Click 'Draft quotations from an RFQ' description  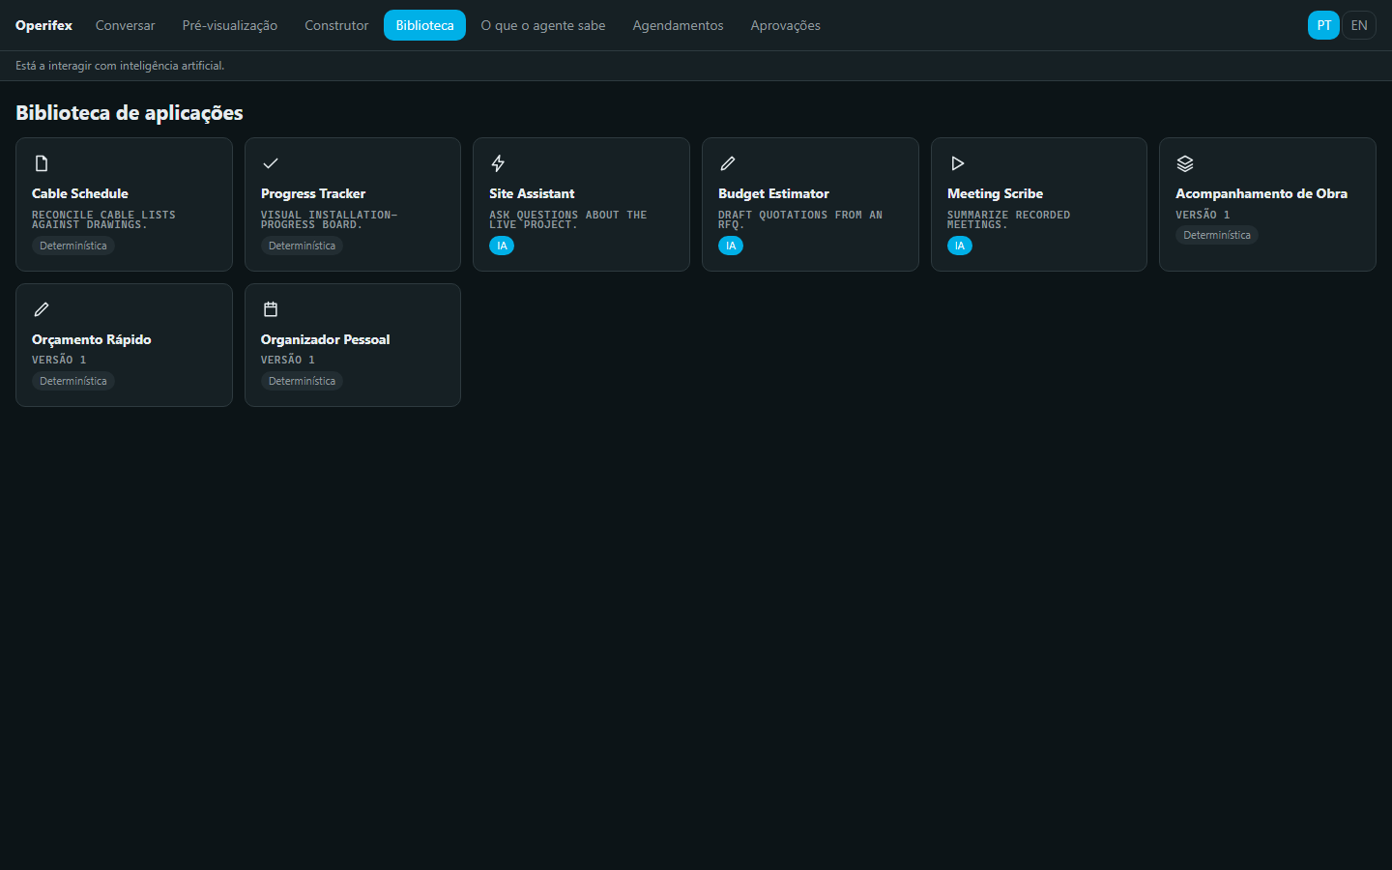800,219
